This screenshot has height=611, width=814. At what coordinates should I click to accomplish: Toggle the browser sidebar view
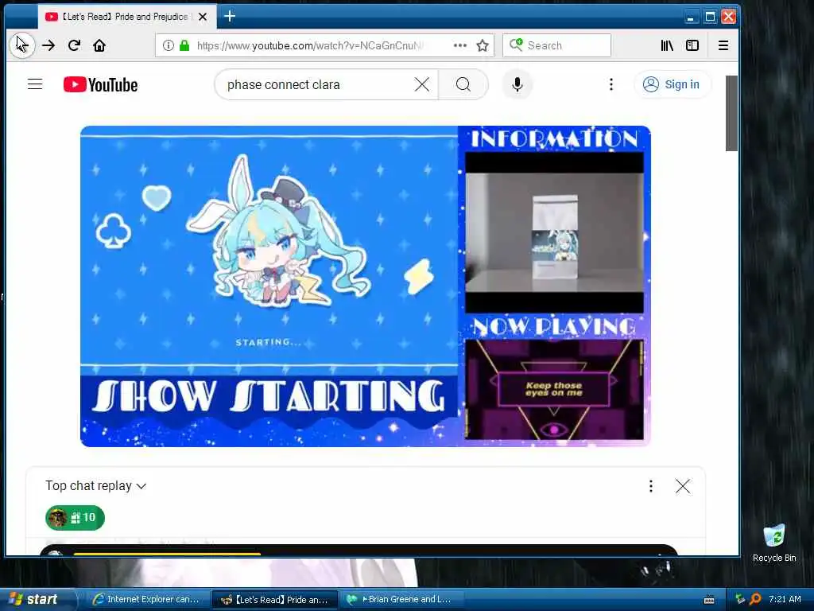coord(692,45)
